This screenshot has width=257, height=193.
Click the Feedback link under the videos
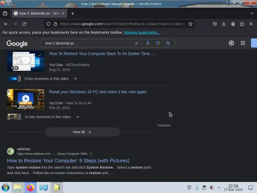pyautogui.click(x=164, y=125)
